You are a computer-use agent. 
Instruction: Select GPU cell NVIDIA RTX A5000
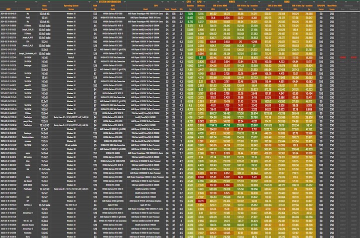pyautogui.click(x=112, y=153)
